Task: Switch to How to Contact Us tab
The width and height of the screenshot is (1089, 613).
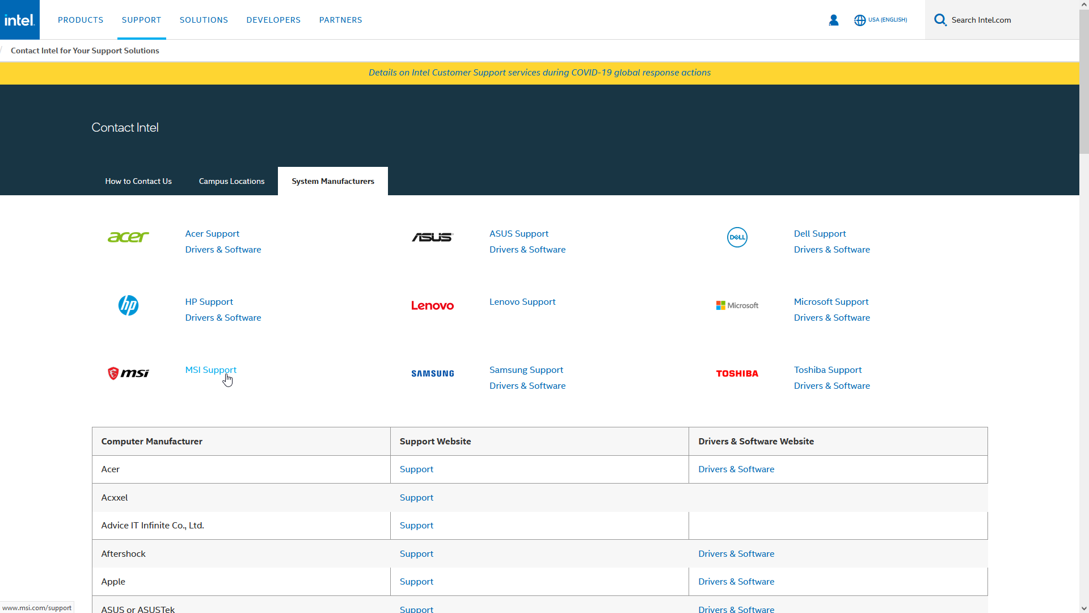Action: coord(138,181)
